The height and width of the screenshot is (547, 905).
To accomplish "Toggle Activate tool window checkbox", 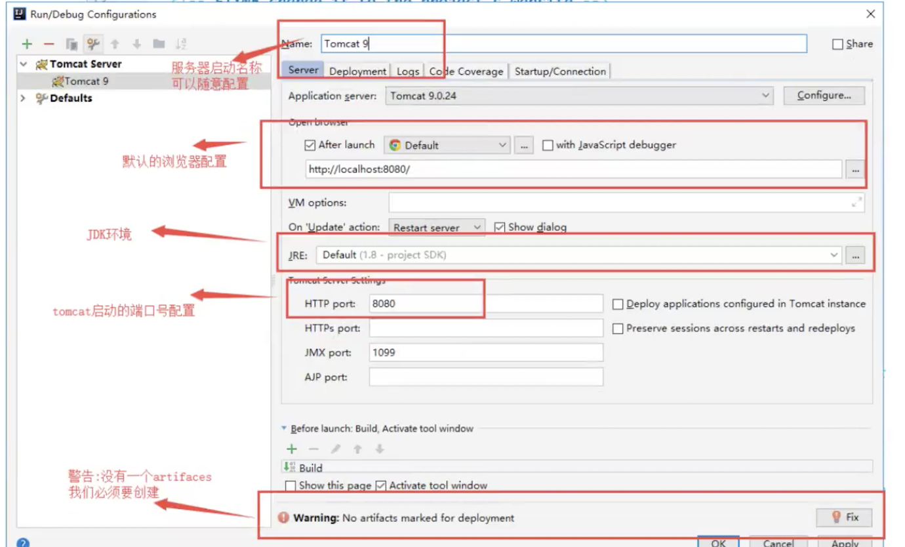I will pyautogui.click(x=381, y=486).
